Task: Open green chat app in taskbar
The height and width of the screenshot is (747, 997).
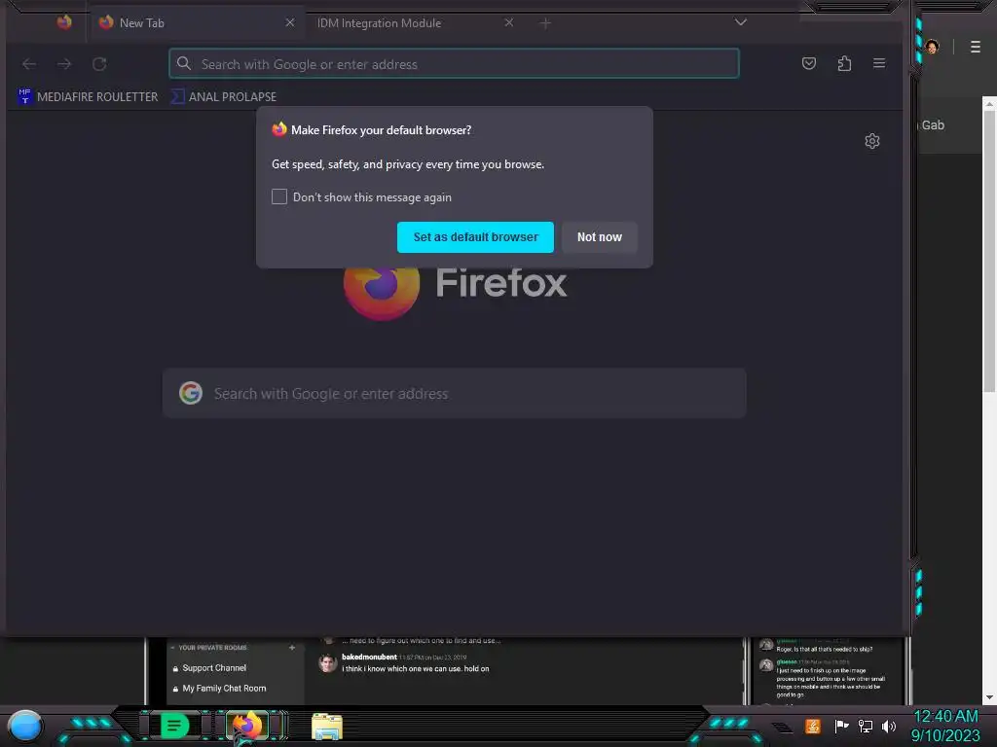Action: 174,726
